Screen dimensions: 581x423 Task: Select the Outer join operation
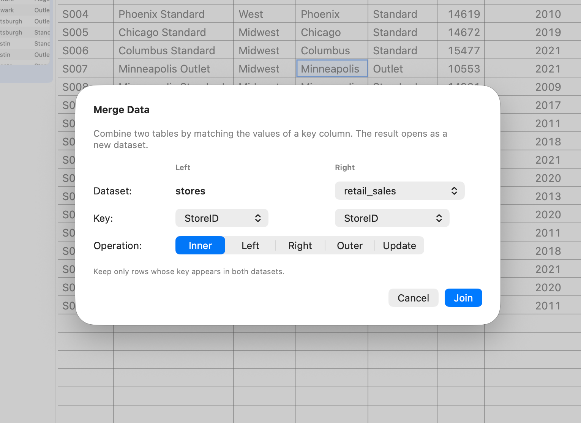350,245
